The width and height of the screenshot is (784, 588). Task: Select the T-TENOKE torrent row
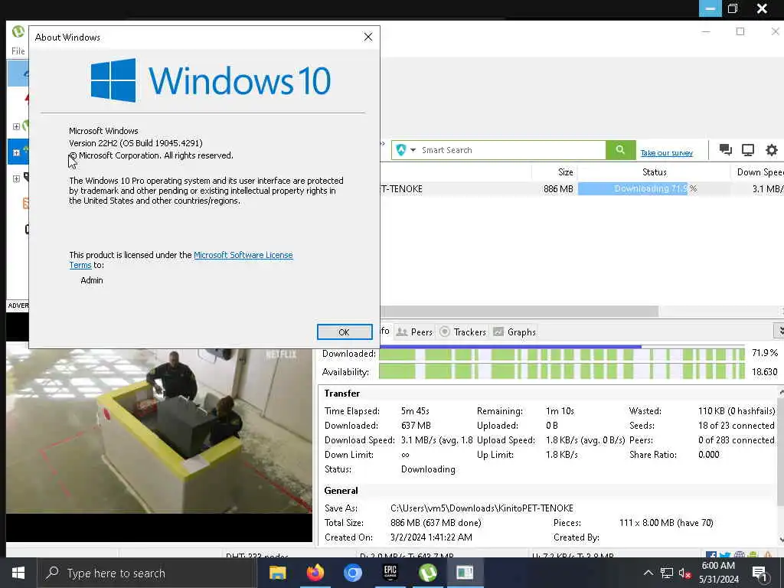(582, 189)
